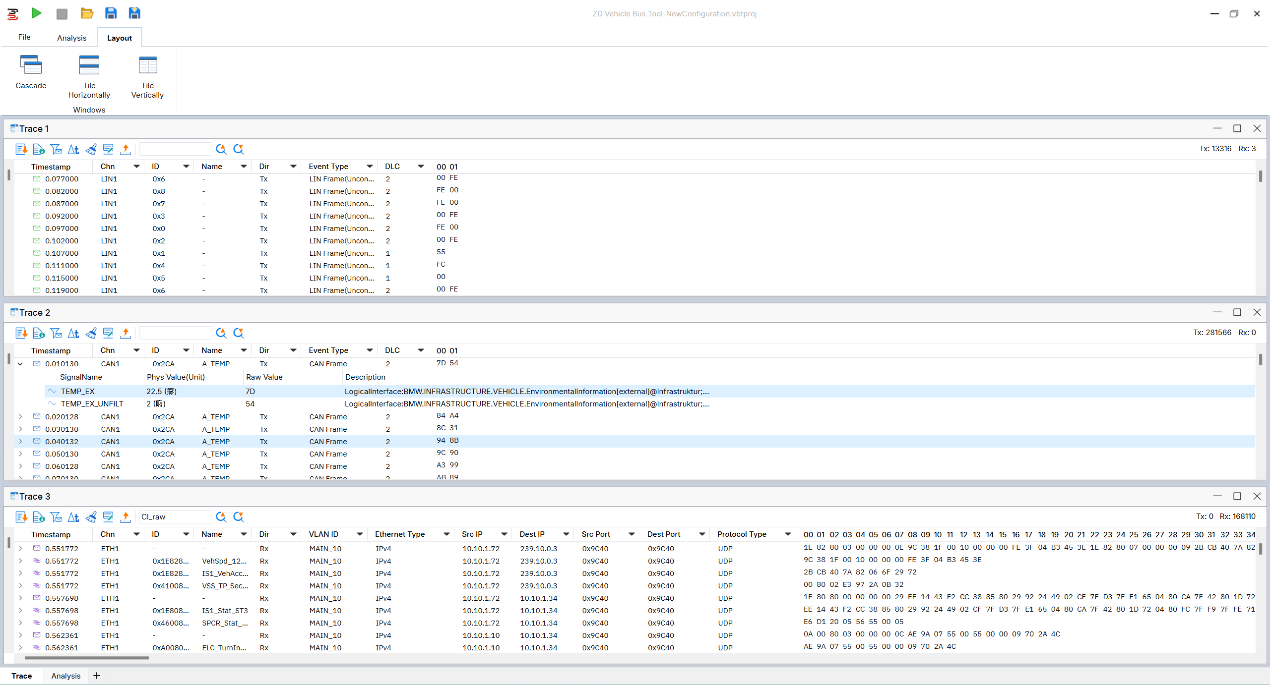
Task: Click auto-scroll icon in Trace 2 toolbar
Action: 21,333
